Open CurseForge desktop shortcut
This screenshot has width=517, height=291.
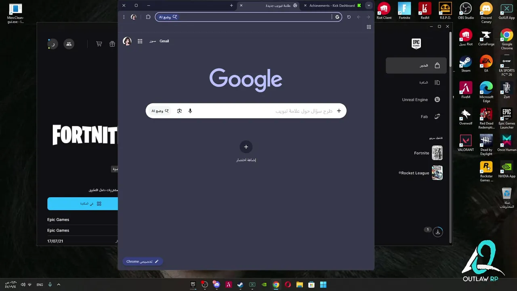point(486,37)
